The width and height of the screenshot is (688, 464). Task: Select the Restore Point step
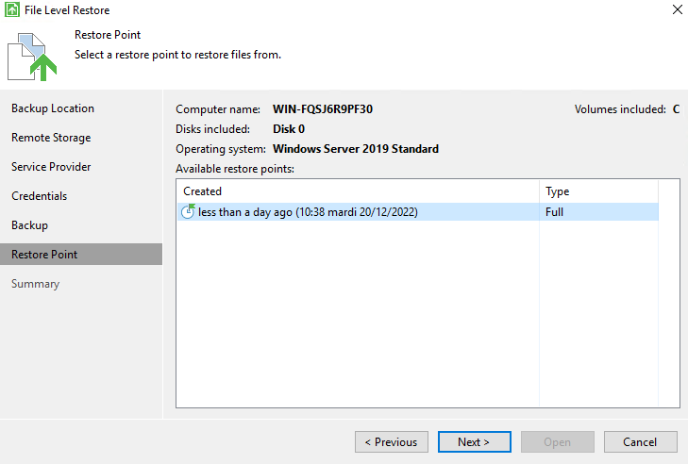click(81, 255)
